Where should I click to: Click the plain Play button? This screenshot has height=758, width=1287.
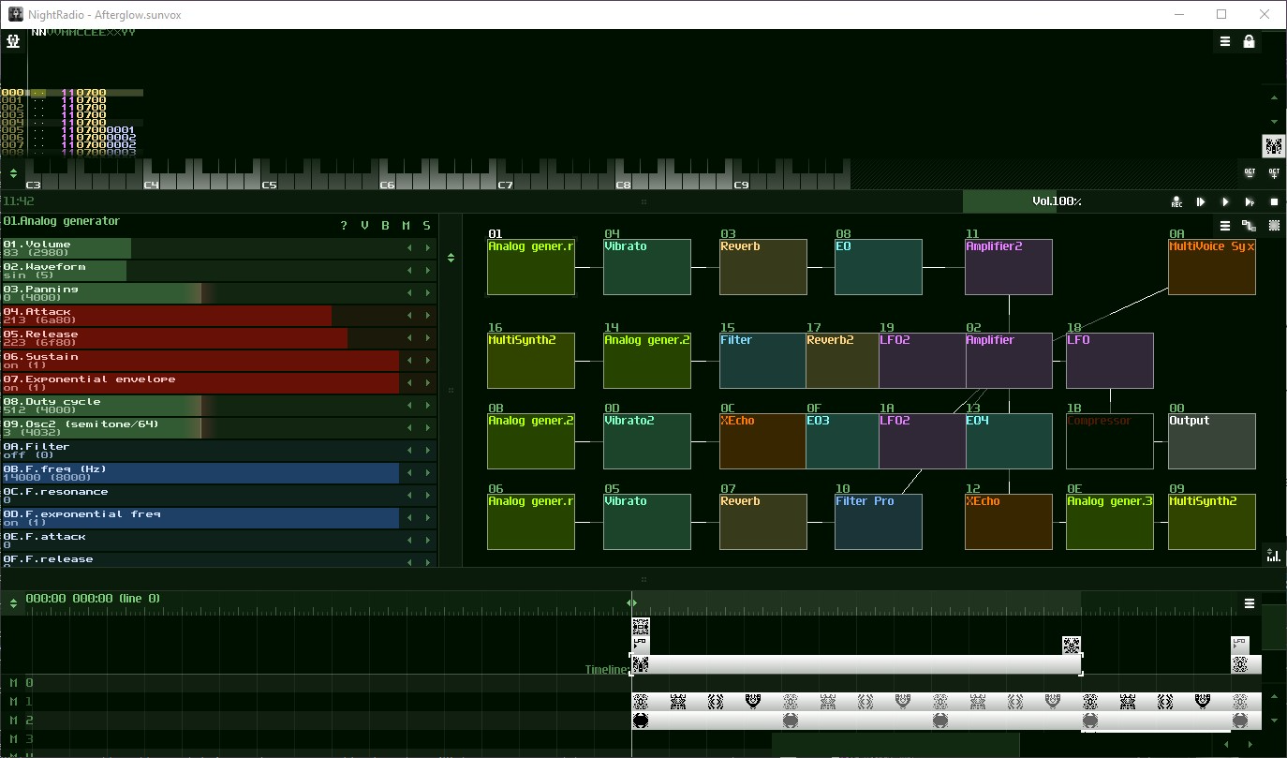pyautogui.click(x=1225, y=201)
